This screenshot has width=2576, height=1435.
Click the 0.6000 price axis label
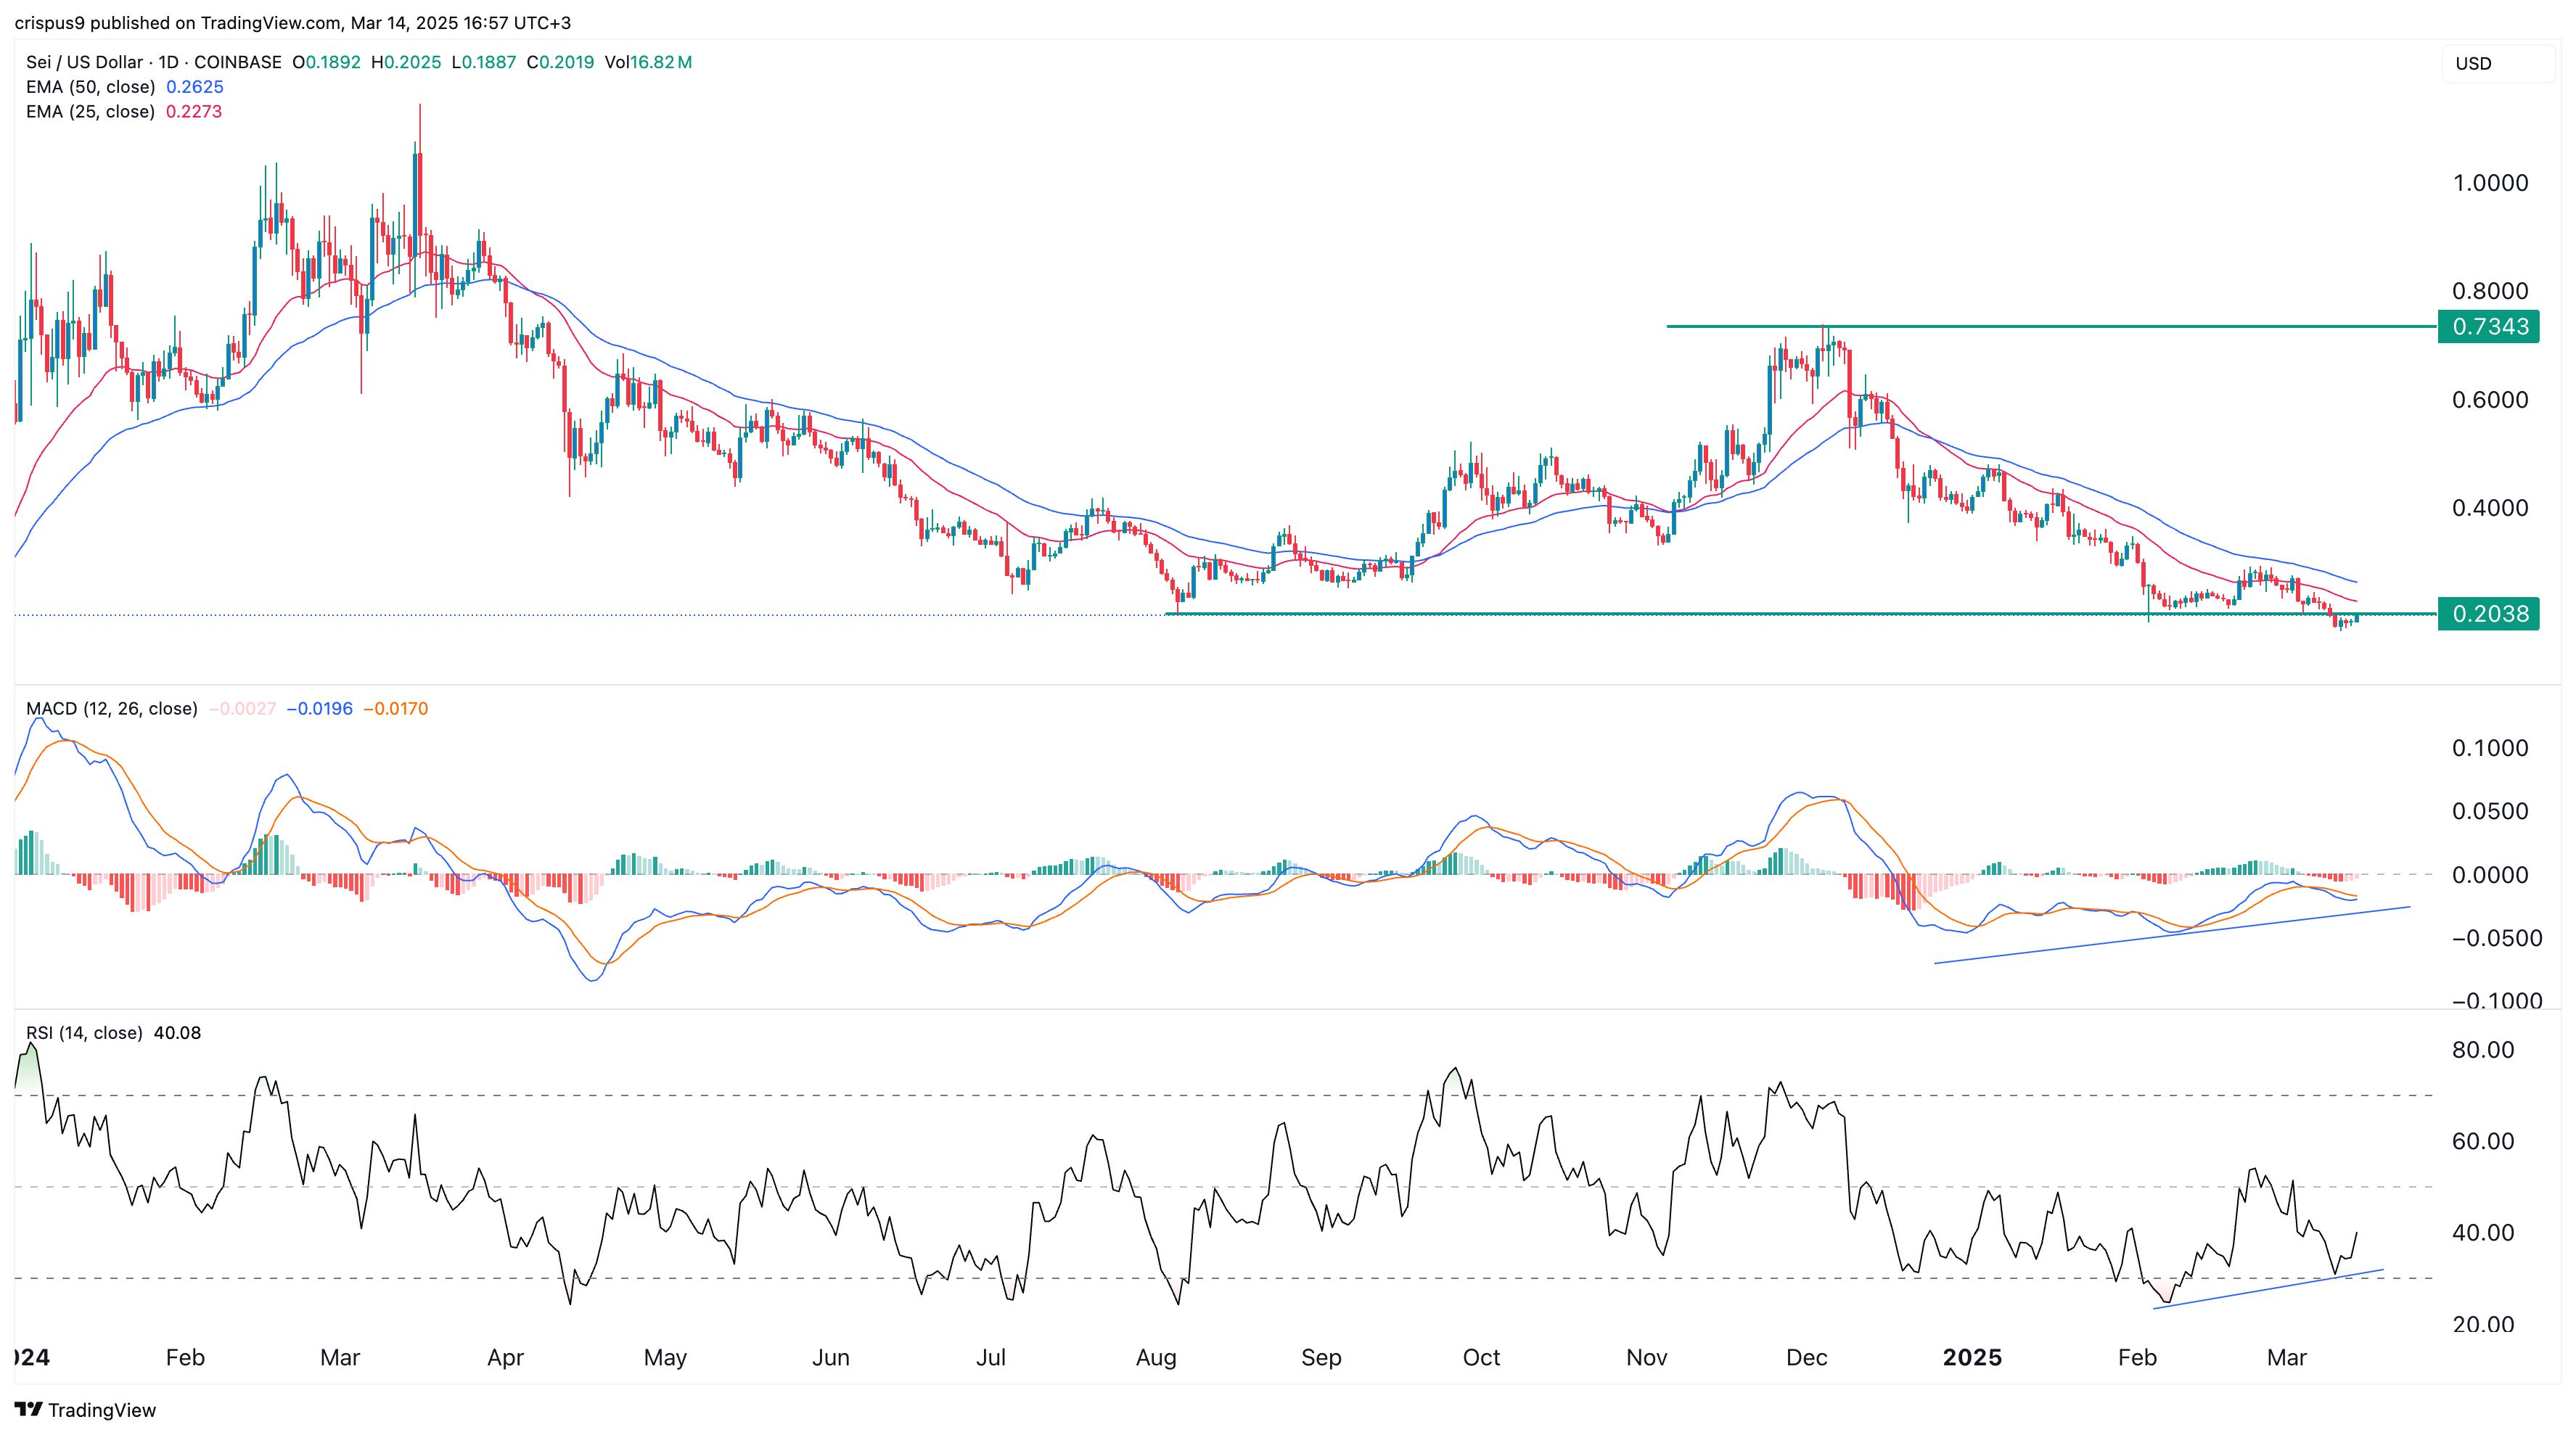tap(2490, 400)
